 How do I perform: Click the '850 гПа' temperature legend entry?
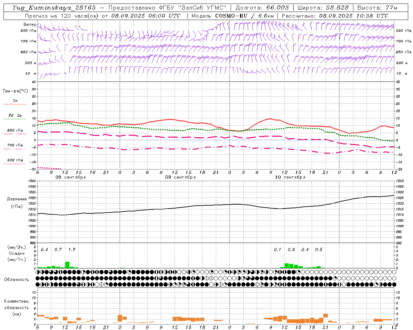tap(15, 131)
